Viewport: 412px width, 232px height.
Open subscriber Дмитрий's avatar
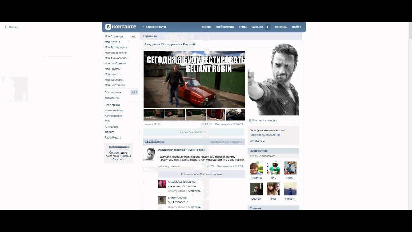click(x=256, y=168)
